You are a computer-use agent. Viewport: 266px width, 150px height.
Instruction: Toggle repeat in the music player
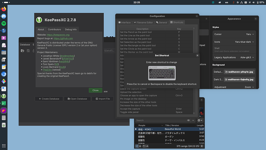(x=144, y=146)
